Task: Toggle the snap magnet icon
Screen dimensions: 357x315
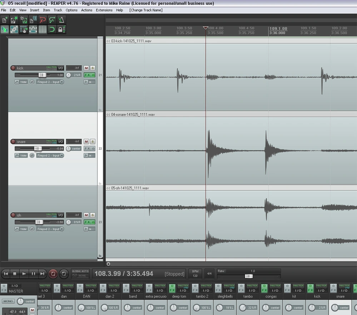Action: tap(52, 30)
